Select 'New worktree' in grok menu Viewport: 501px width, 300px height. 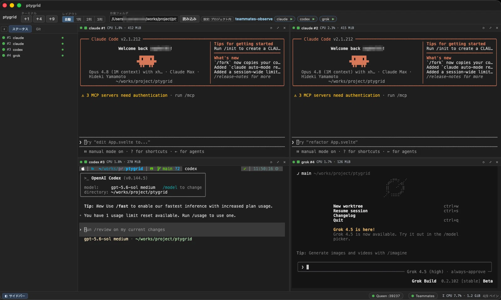pyautogui.click(x=348, y=206)
